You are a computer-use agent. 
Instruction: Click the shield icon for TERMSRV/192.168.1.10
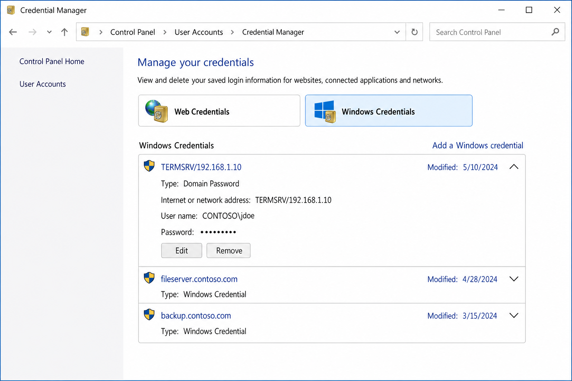point(149,166)
